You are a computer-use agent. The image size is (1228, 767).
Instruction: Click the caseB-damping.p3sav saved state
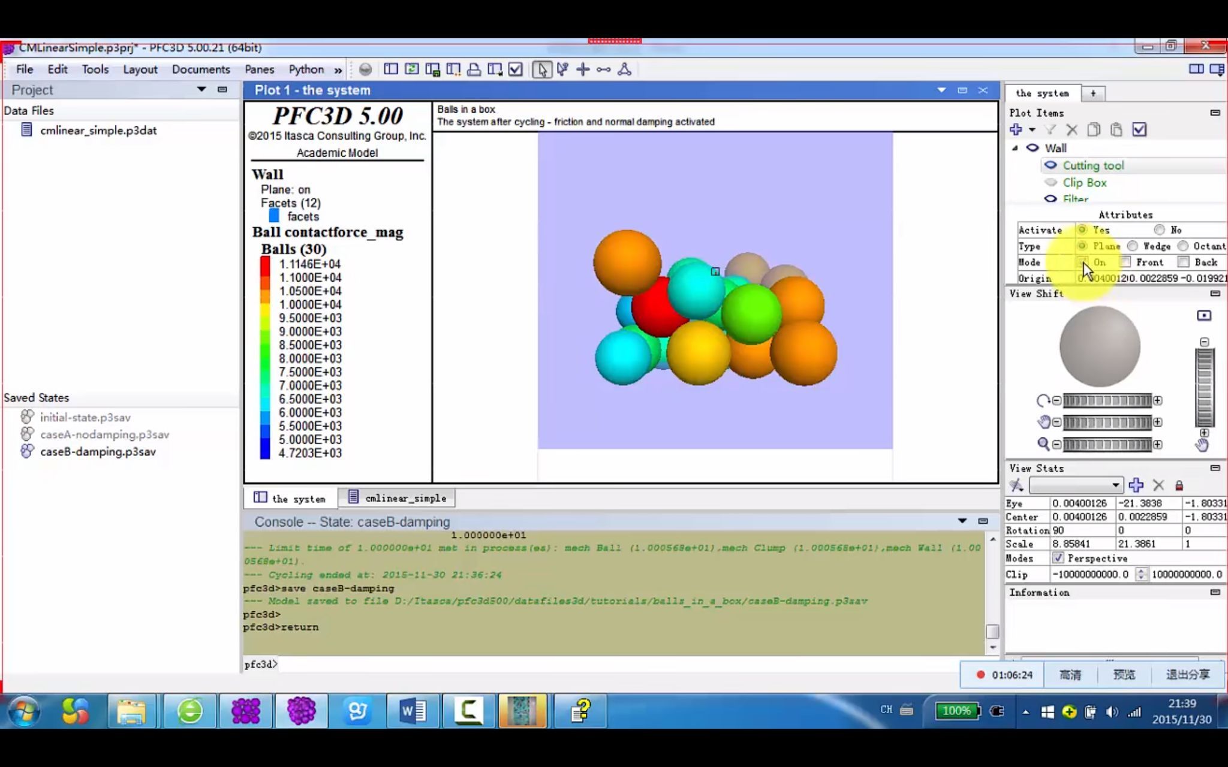(97, 452)
